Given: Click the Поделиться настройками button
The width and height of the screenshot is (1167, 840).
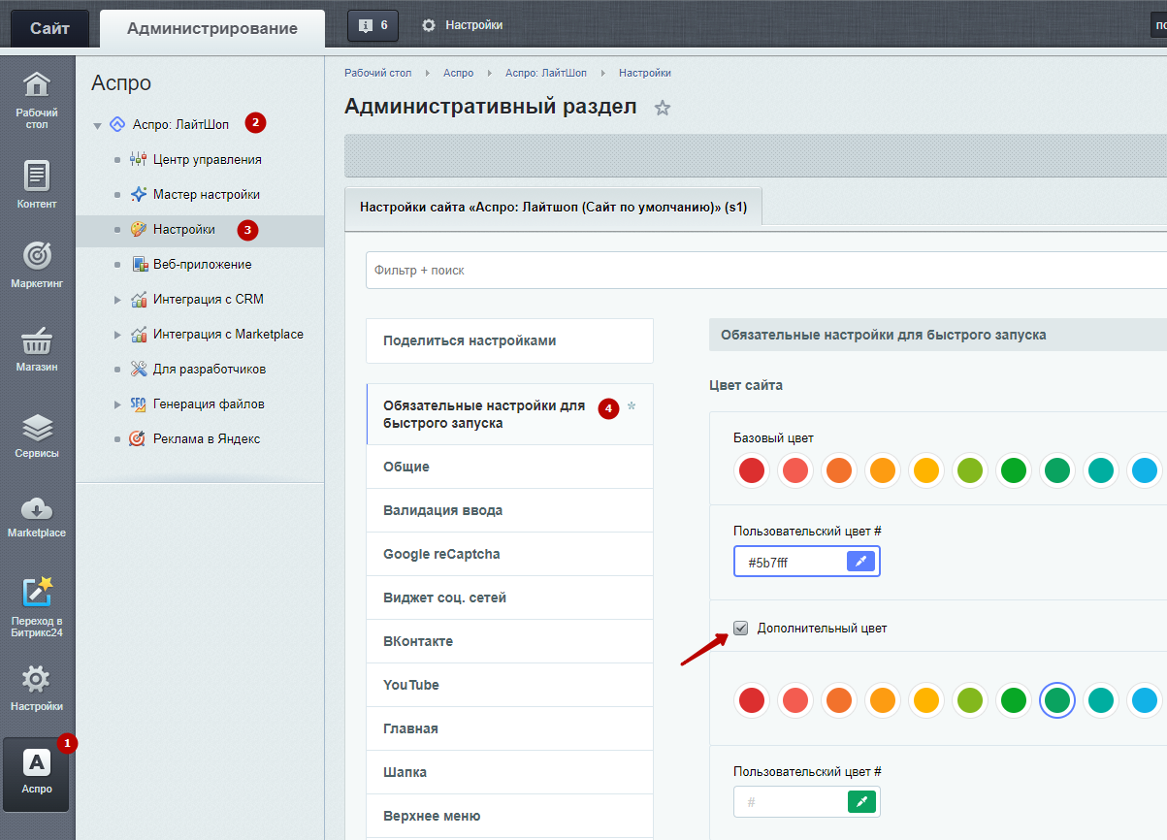Looking at the screenshot, I should coord(509,340).
